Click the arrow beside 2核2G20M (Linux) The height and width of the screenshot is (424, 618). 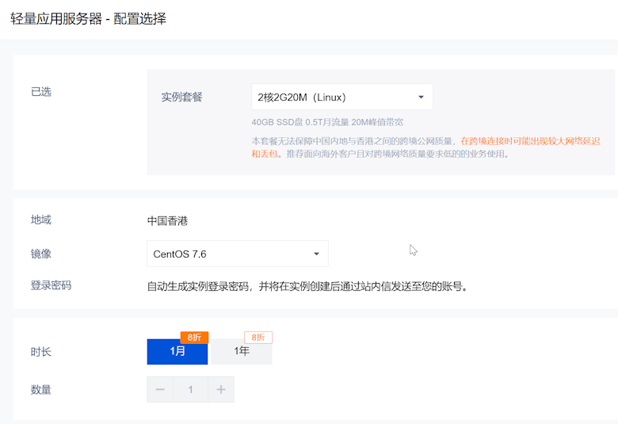[421, 97]
